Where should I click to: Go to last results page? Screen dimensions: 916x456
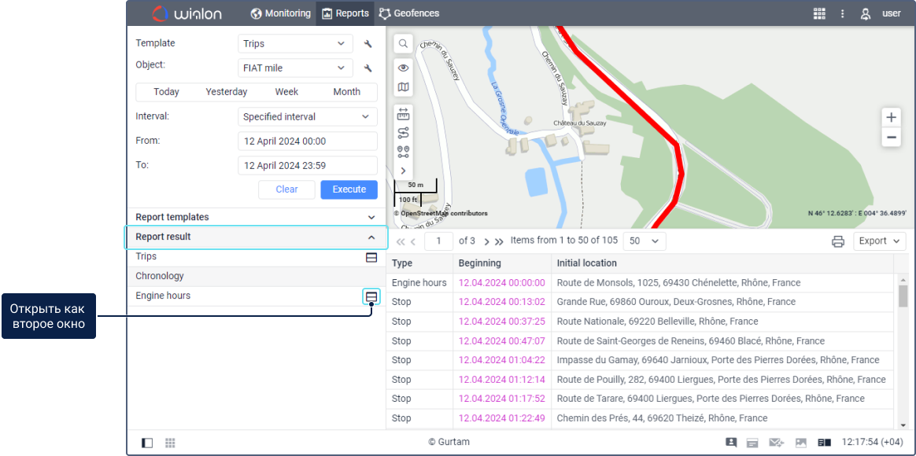pyautogui.click(x=499, y=241)
